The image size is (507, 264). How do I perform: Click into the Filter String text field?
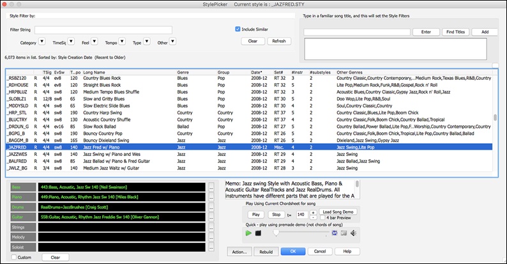click(103, 29)
